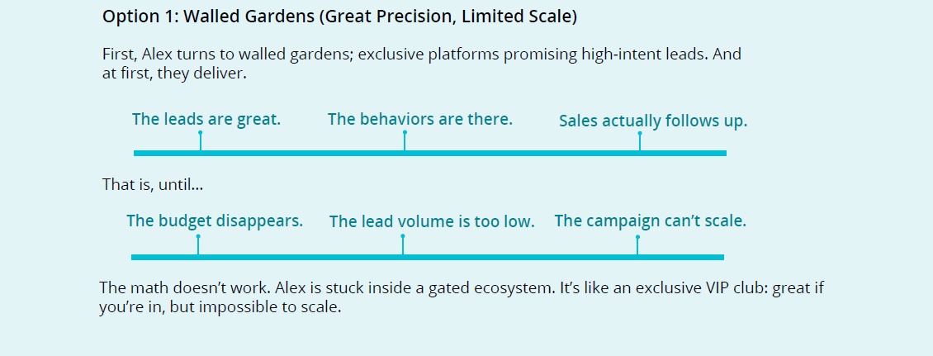Click the paragraph starting 'The math doesn't work'
Viewport: 933px width, 356px height.
coord(462,297)
